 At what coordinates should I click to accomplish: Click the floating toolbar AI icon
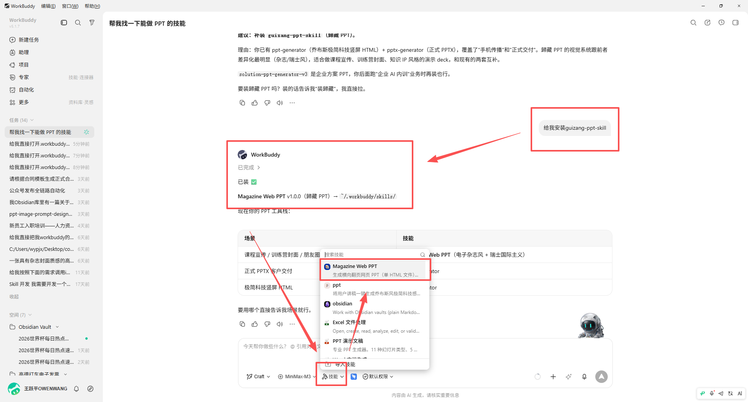click(740, 393)
